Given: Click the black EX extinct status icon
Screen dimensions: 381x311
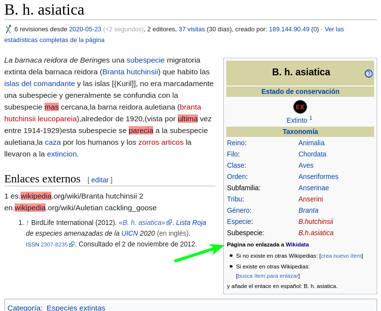Looking at the screenshot, I should (300, 107).
